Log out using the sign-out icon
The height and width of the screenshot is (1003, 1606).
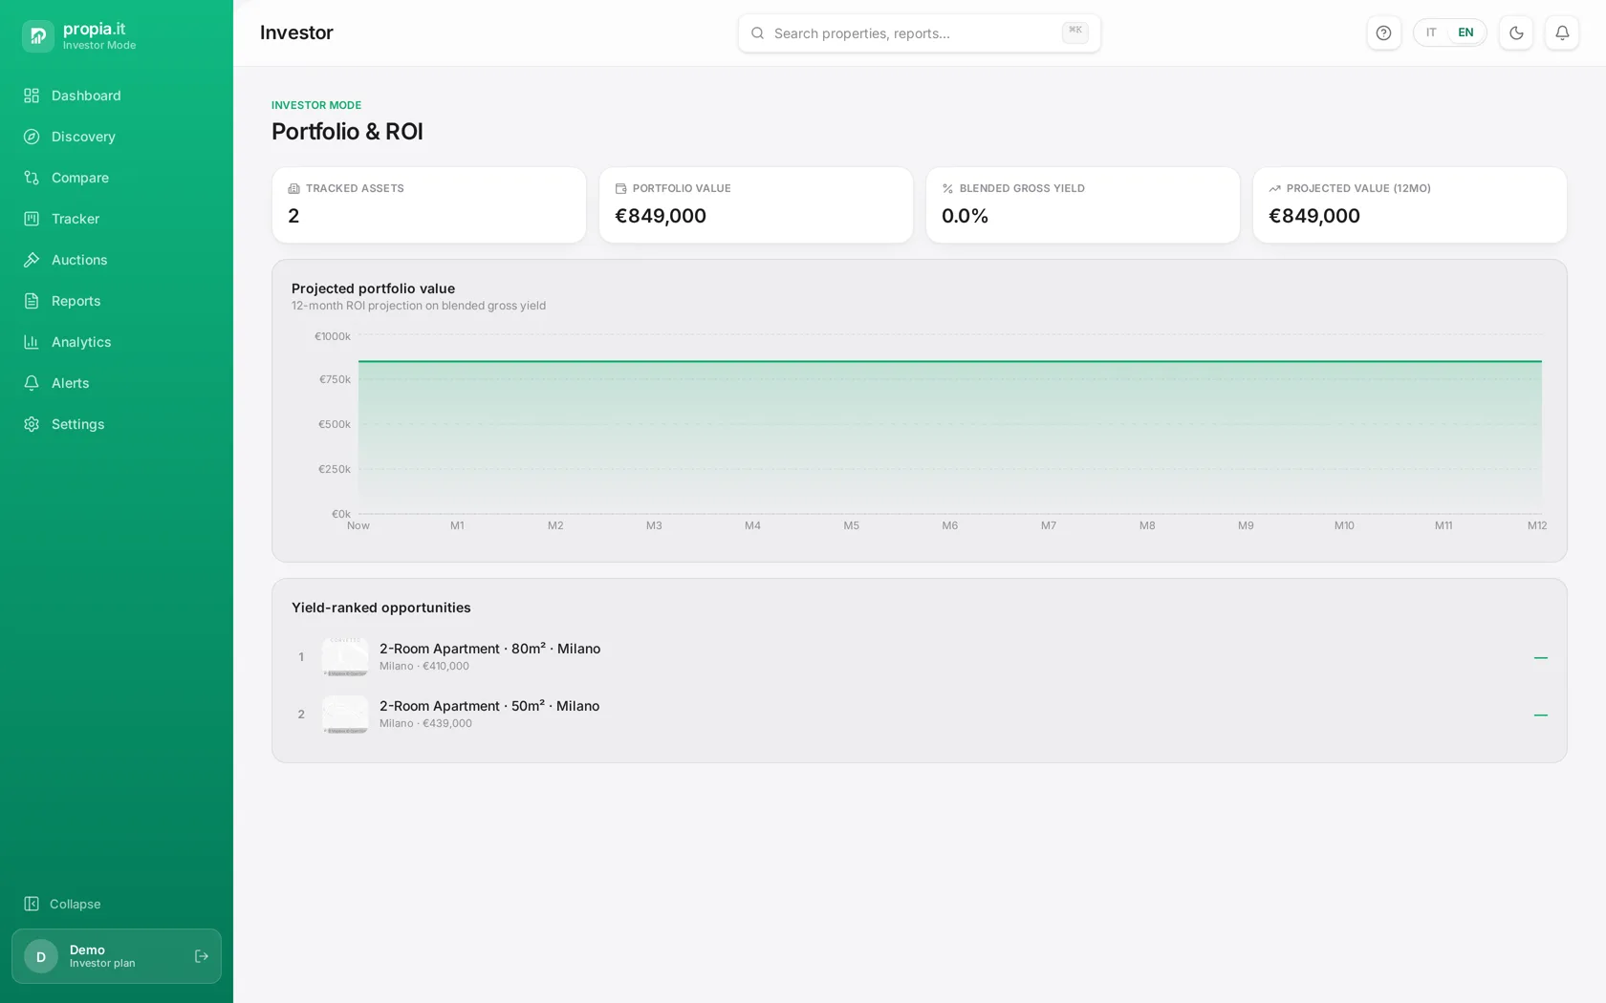[x=202, y=956]
